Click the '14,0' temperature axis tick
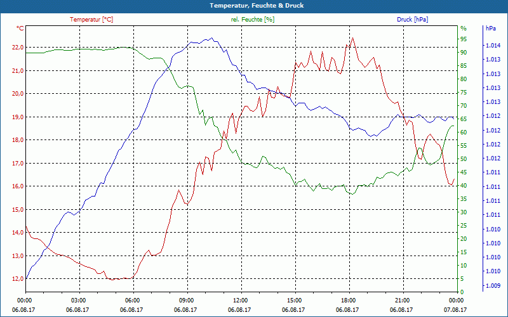The image size is (508, 317). pos(18,232)
